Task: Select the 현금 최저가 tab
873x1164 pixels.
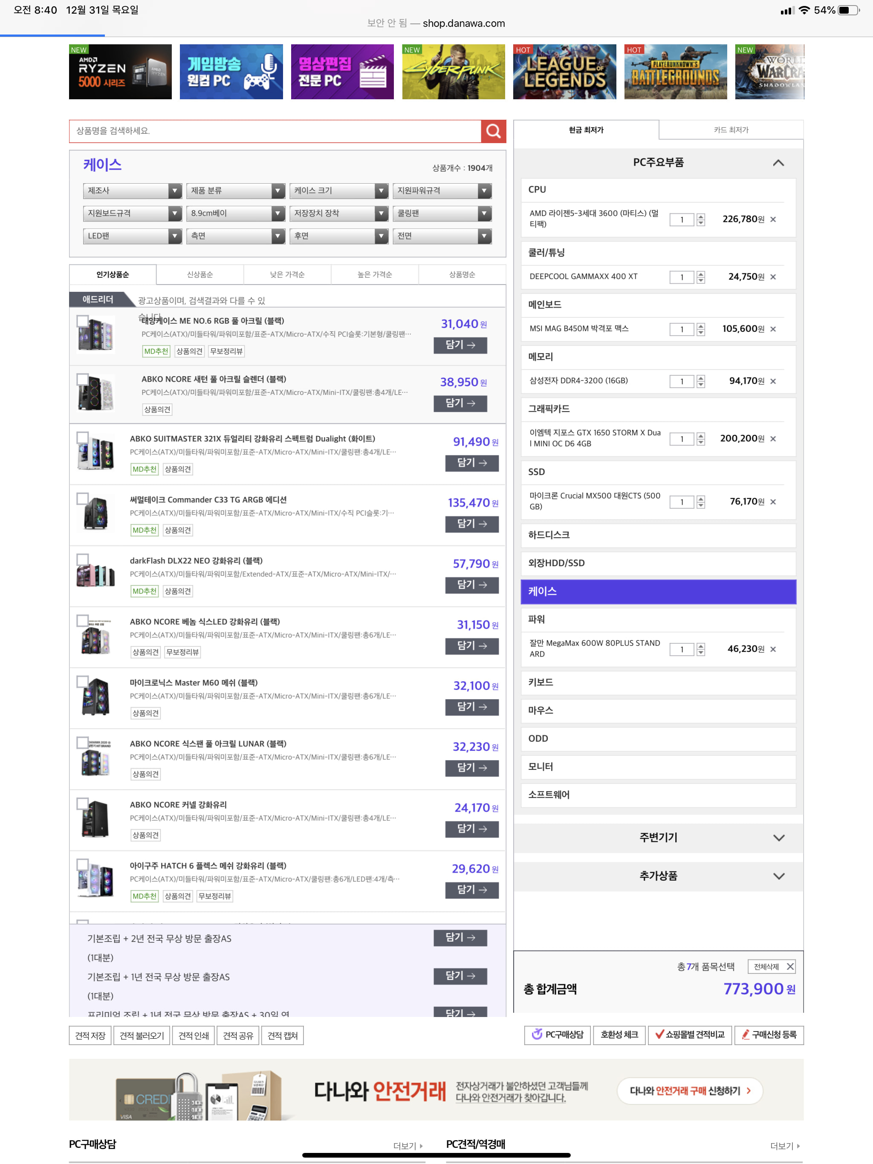Action: pos(586,130)
